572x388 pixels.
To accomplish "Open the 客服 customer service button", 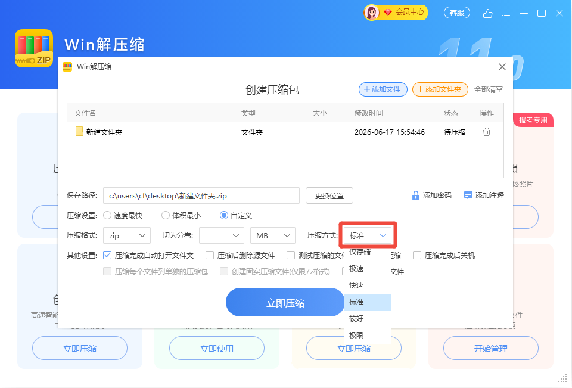I will click(457, 13).
